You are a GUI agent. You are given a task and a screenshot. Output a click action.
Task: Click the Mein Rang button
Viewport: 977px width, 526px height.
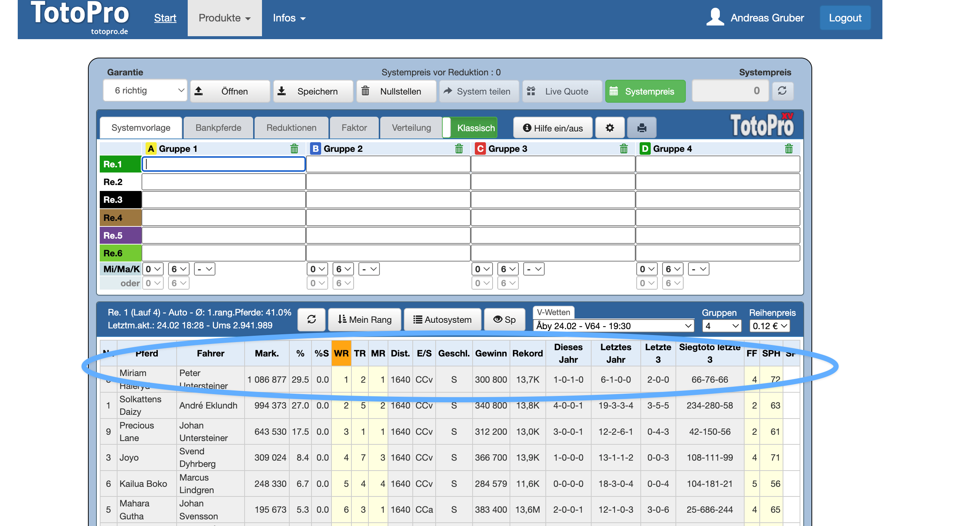(x=364, y=319)
